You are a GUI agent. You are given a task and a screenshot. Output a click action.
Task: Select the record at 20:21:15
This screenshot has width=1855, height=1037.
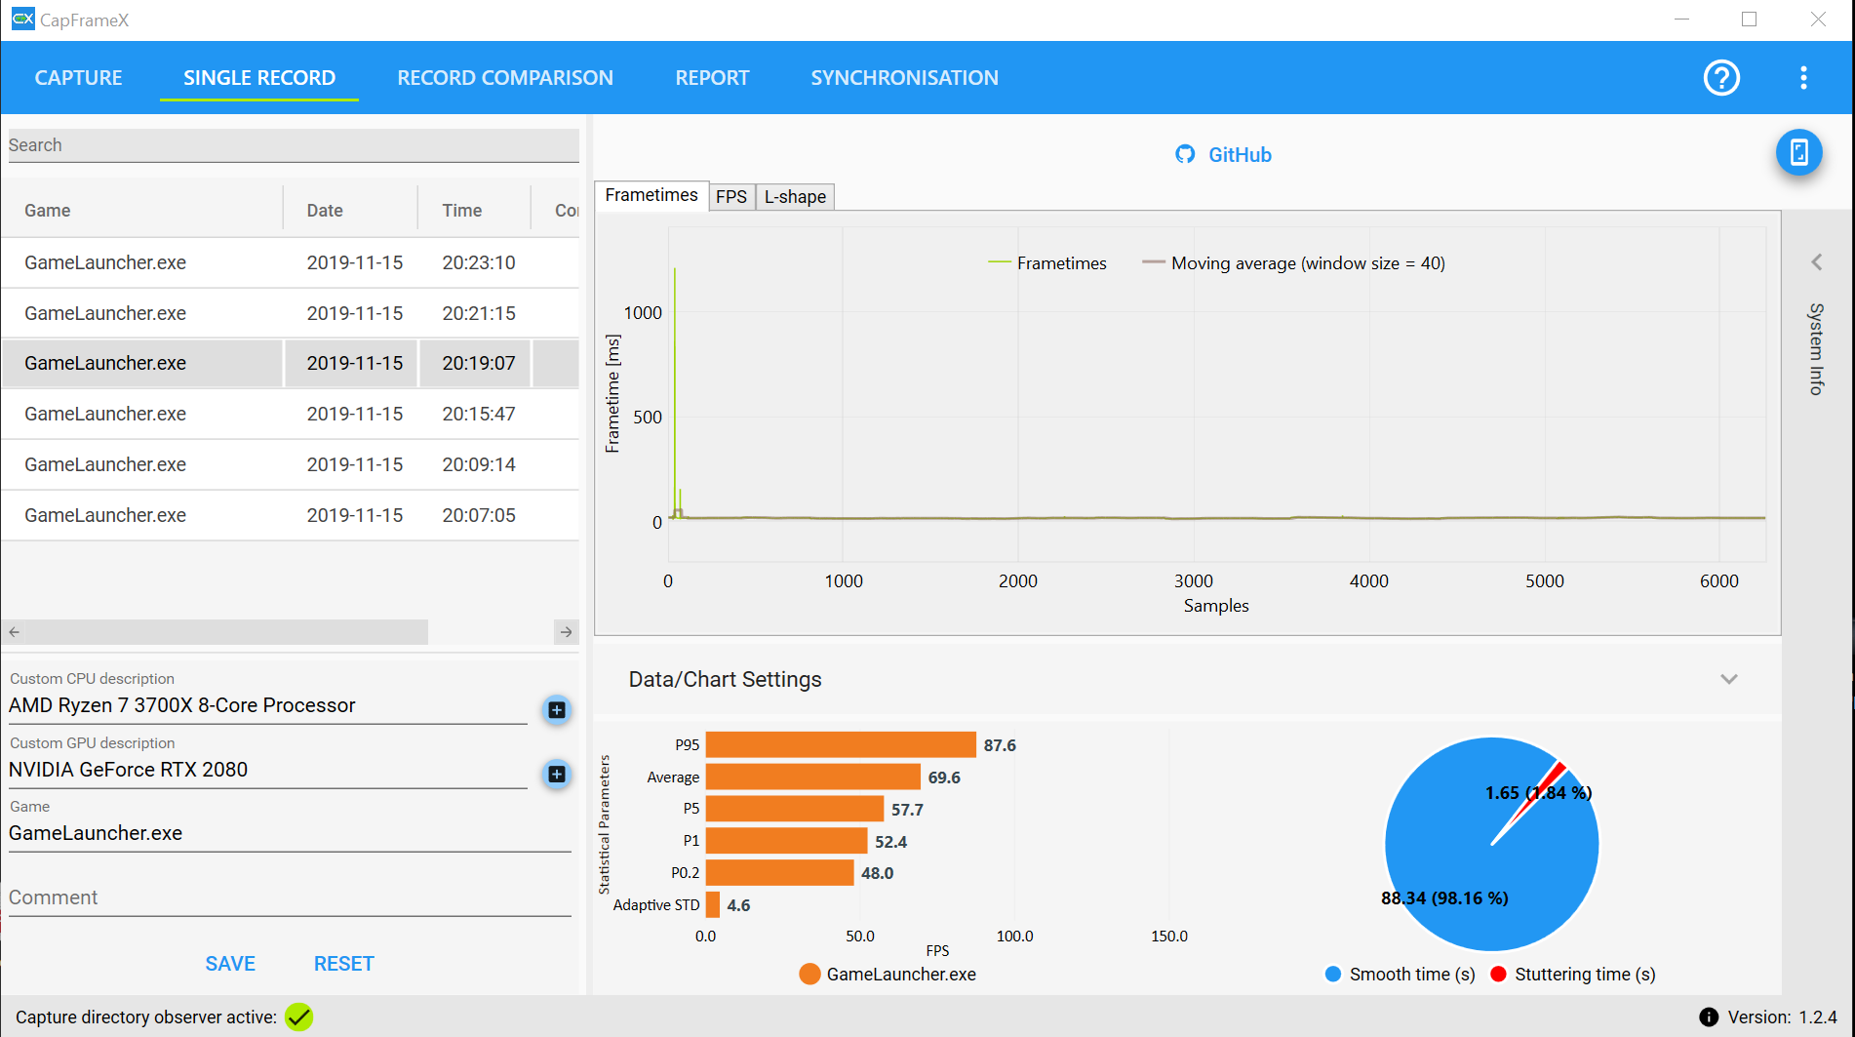point(291,313)
